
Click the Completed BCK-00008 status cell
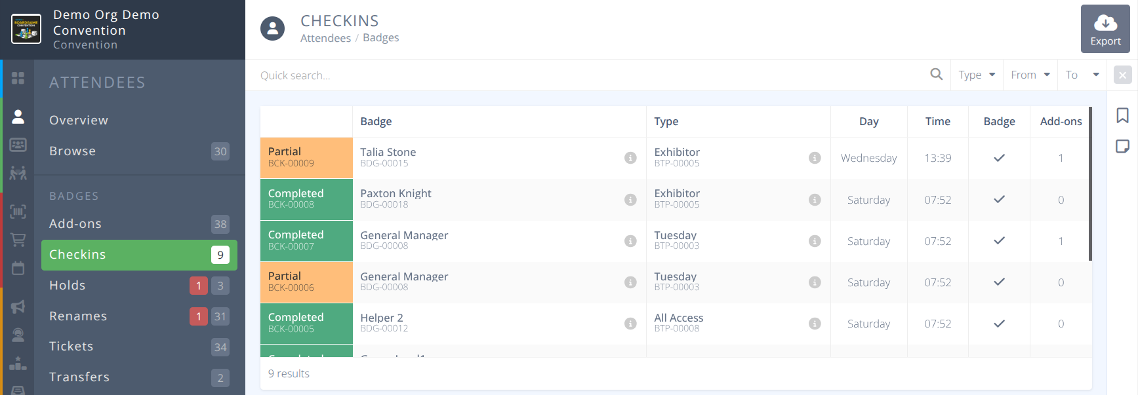click(306, 200)
